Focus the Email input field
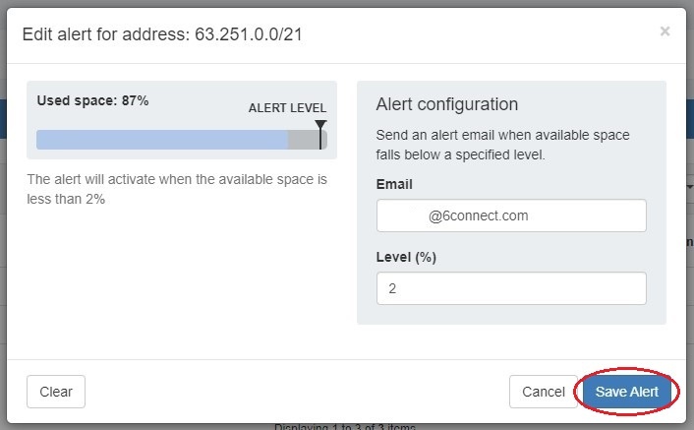Screen dimensions: 694x430 click(511, 215)
